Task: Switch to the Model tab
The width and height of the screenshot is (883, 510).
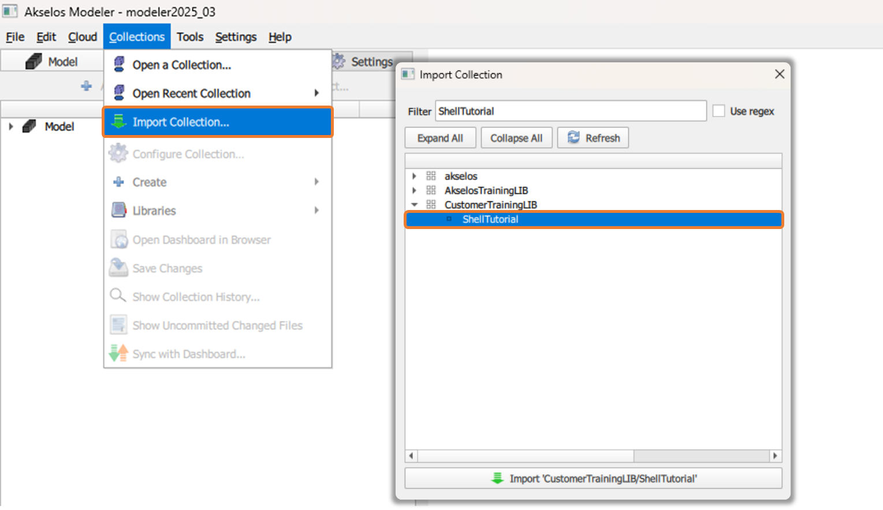Action: 52,61
